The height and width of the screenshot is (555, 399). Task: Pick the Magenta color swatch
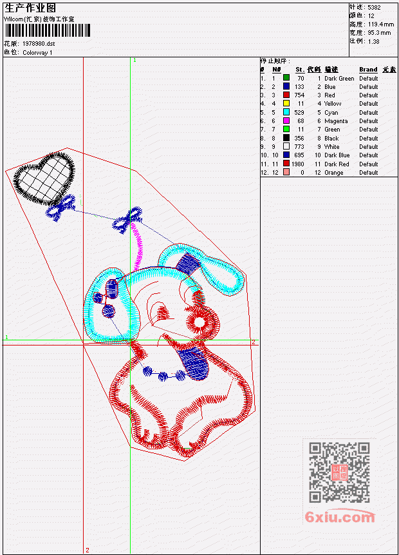pyautogui.click(x=286, y=121)
